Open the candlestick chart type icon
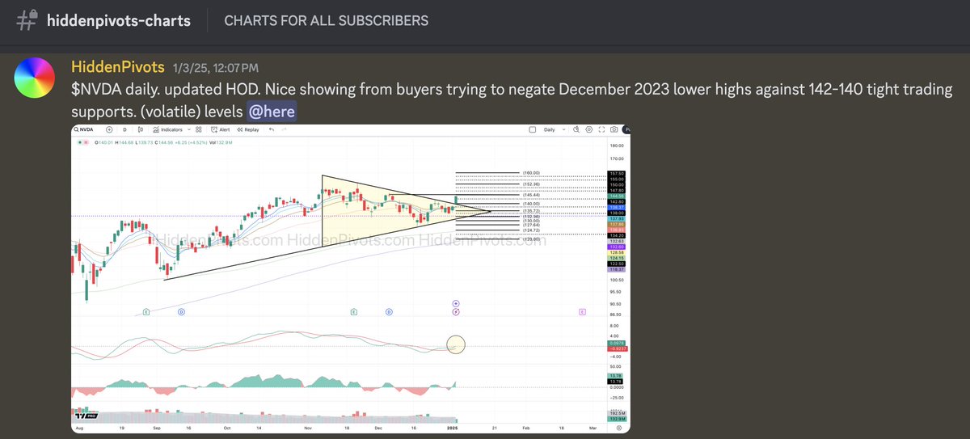 click(x=141, y=129)
